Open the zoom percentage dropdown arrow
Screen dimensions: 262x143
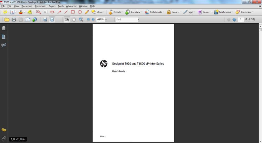pos(106,19)
